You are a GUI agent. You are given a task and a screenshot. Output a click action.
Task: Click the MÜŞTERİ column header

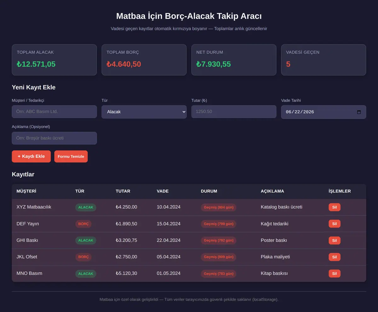26,191
